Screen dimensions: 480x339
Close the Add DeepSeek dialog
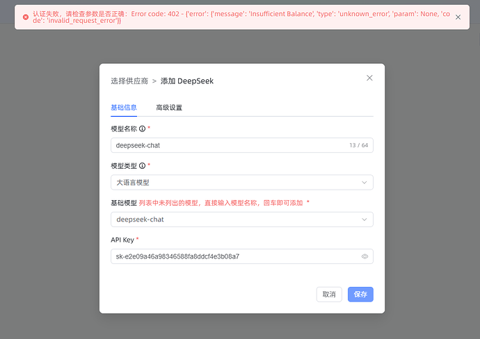coord(369,78)
